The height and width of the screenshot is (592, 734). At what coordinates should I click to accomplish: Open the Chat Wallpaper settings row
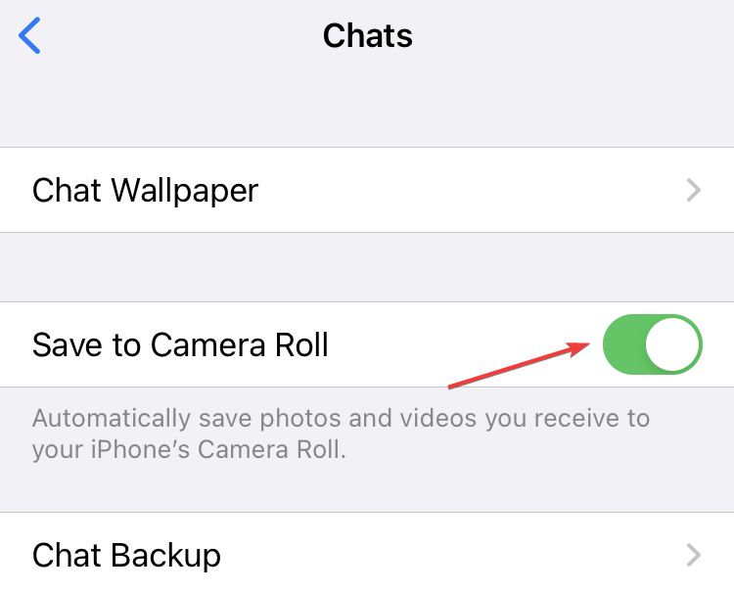pos(367,190)
